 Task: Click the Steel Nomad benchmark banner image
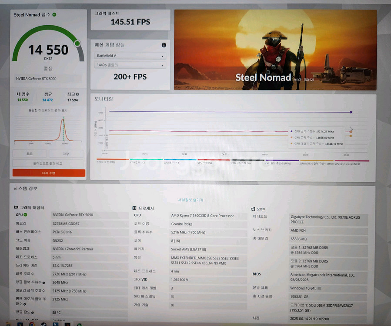[275, 50]
